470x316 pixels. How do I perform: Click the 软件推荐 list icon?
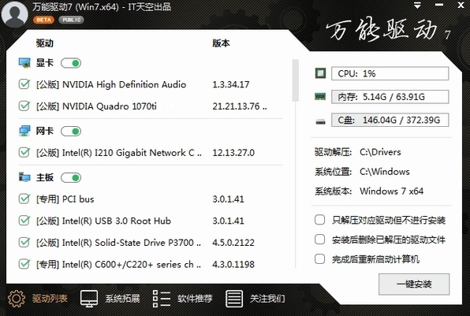point(161,299)
